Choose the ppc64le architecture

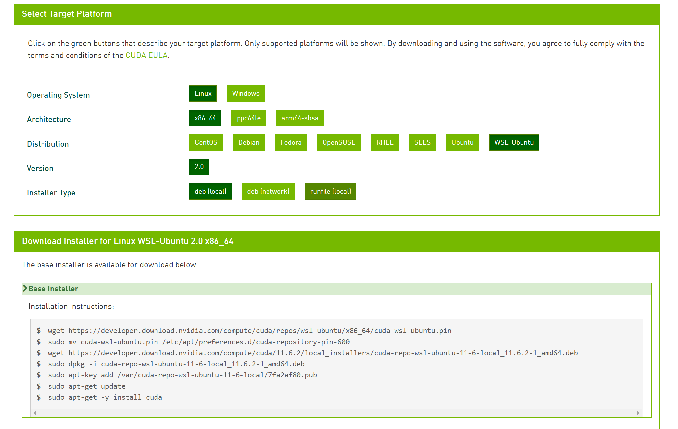coord(248,118)
